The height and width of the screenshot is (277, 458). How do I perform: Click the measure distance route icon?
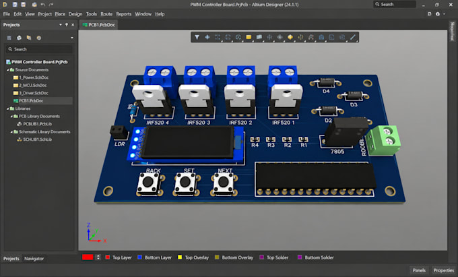pyautogui.click(x=311, y=37)
